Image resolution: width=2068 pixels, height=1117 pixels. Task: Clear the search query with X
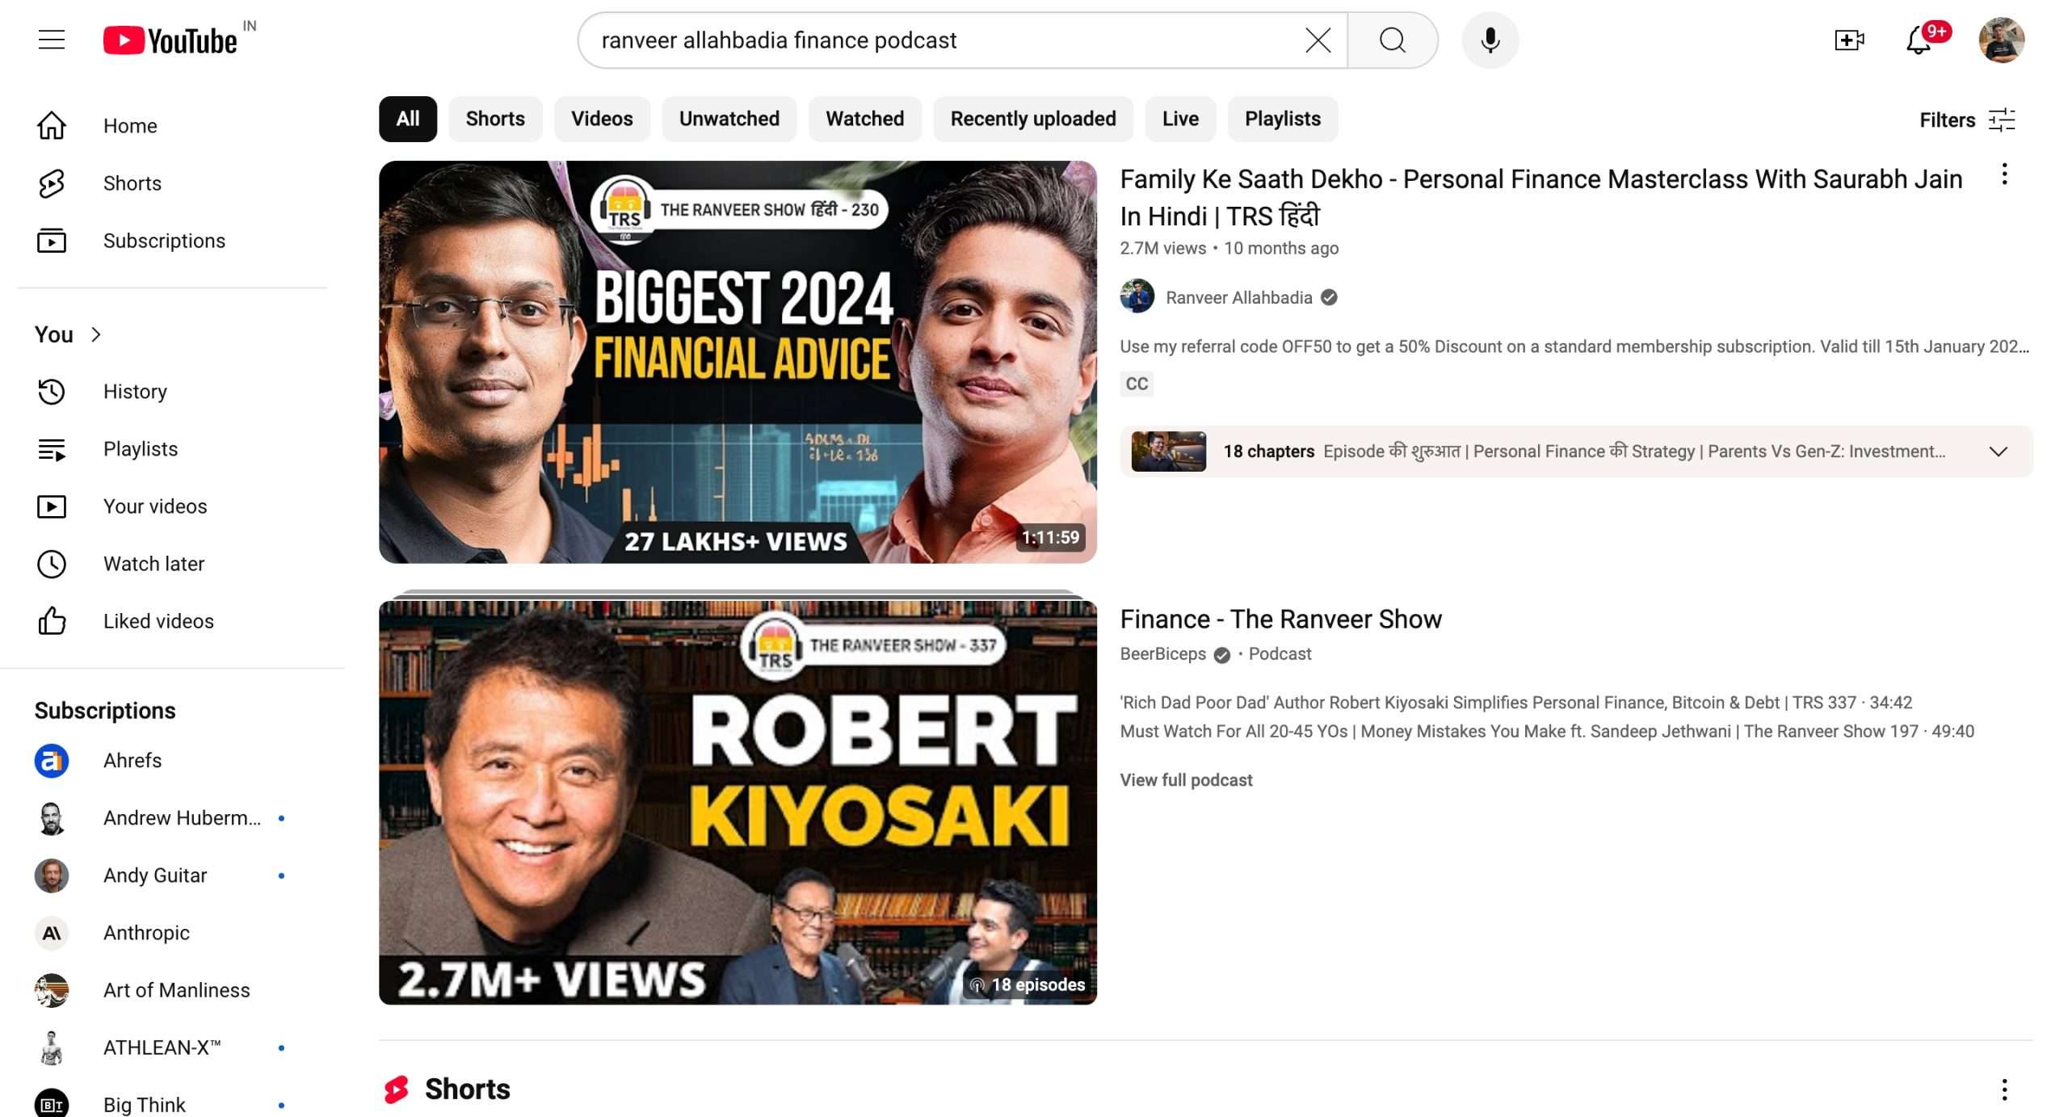tap(1318, 40)
